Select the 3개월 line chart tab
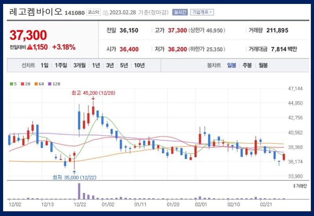 click(79, 65)
